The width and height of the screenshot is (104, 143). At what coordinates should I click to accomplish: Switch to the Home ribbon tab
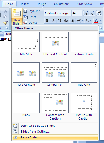(9, 4)
